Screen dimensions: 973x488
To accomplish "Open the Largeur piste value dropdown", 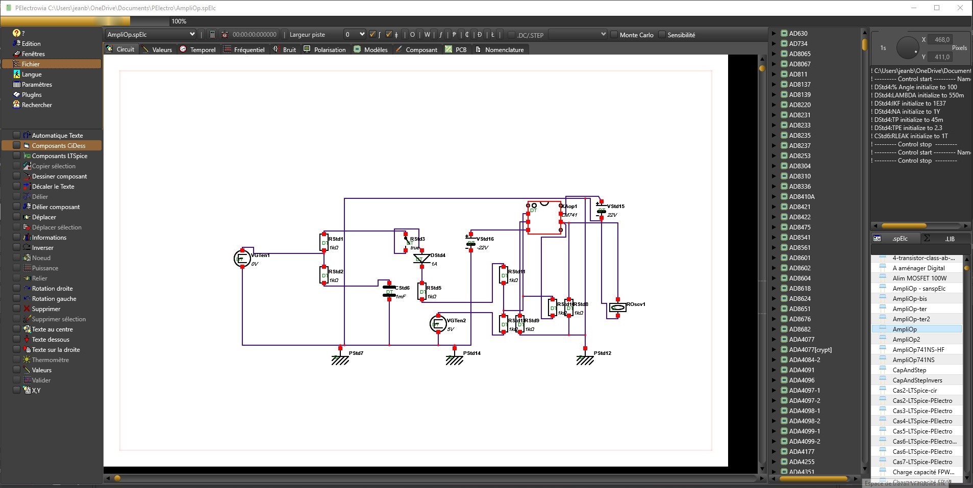I will 355,35.
